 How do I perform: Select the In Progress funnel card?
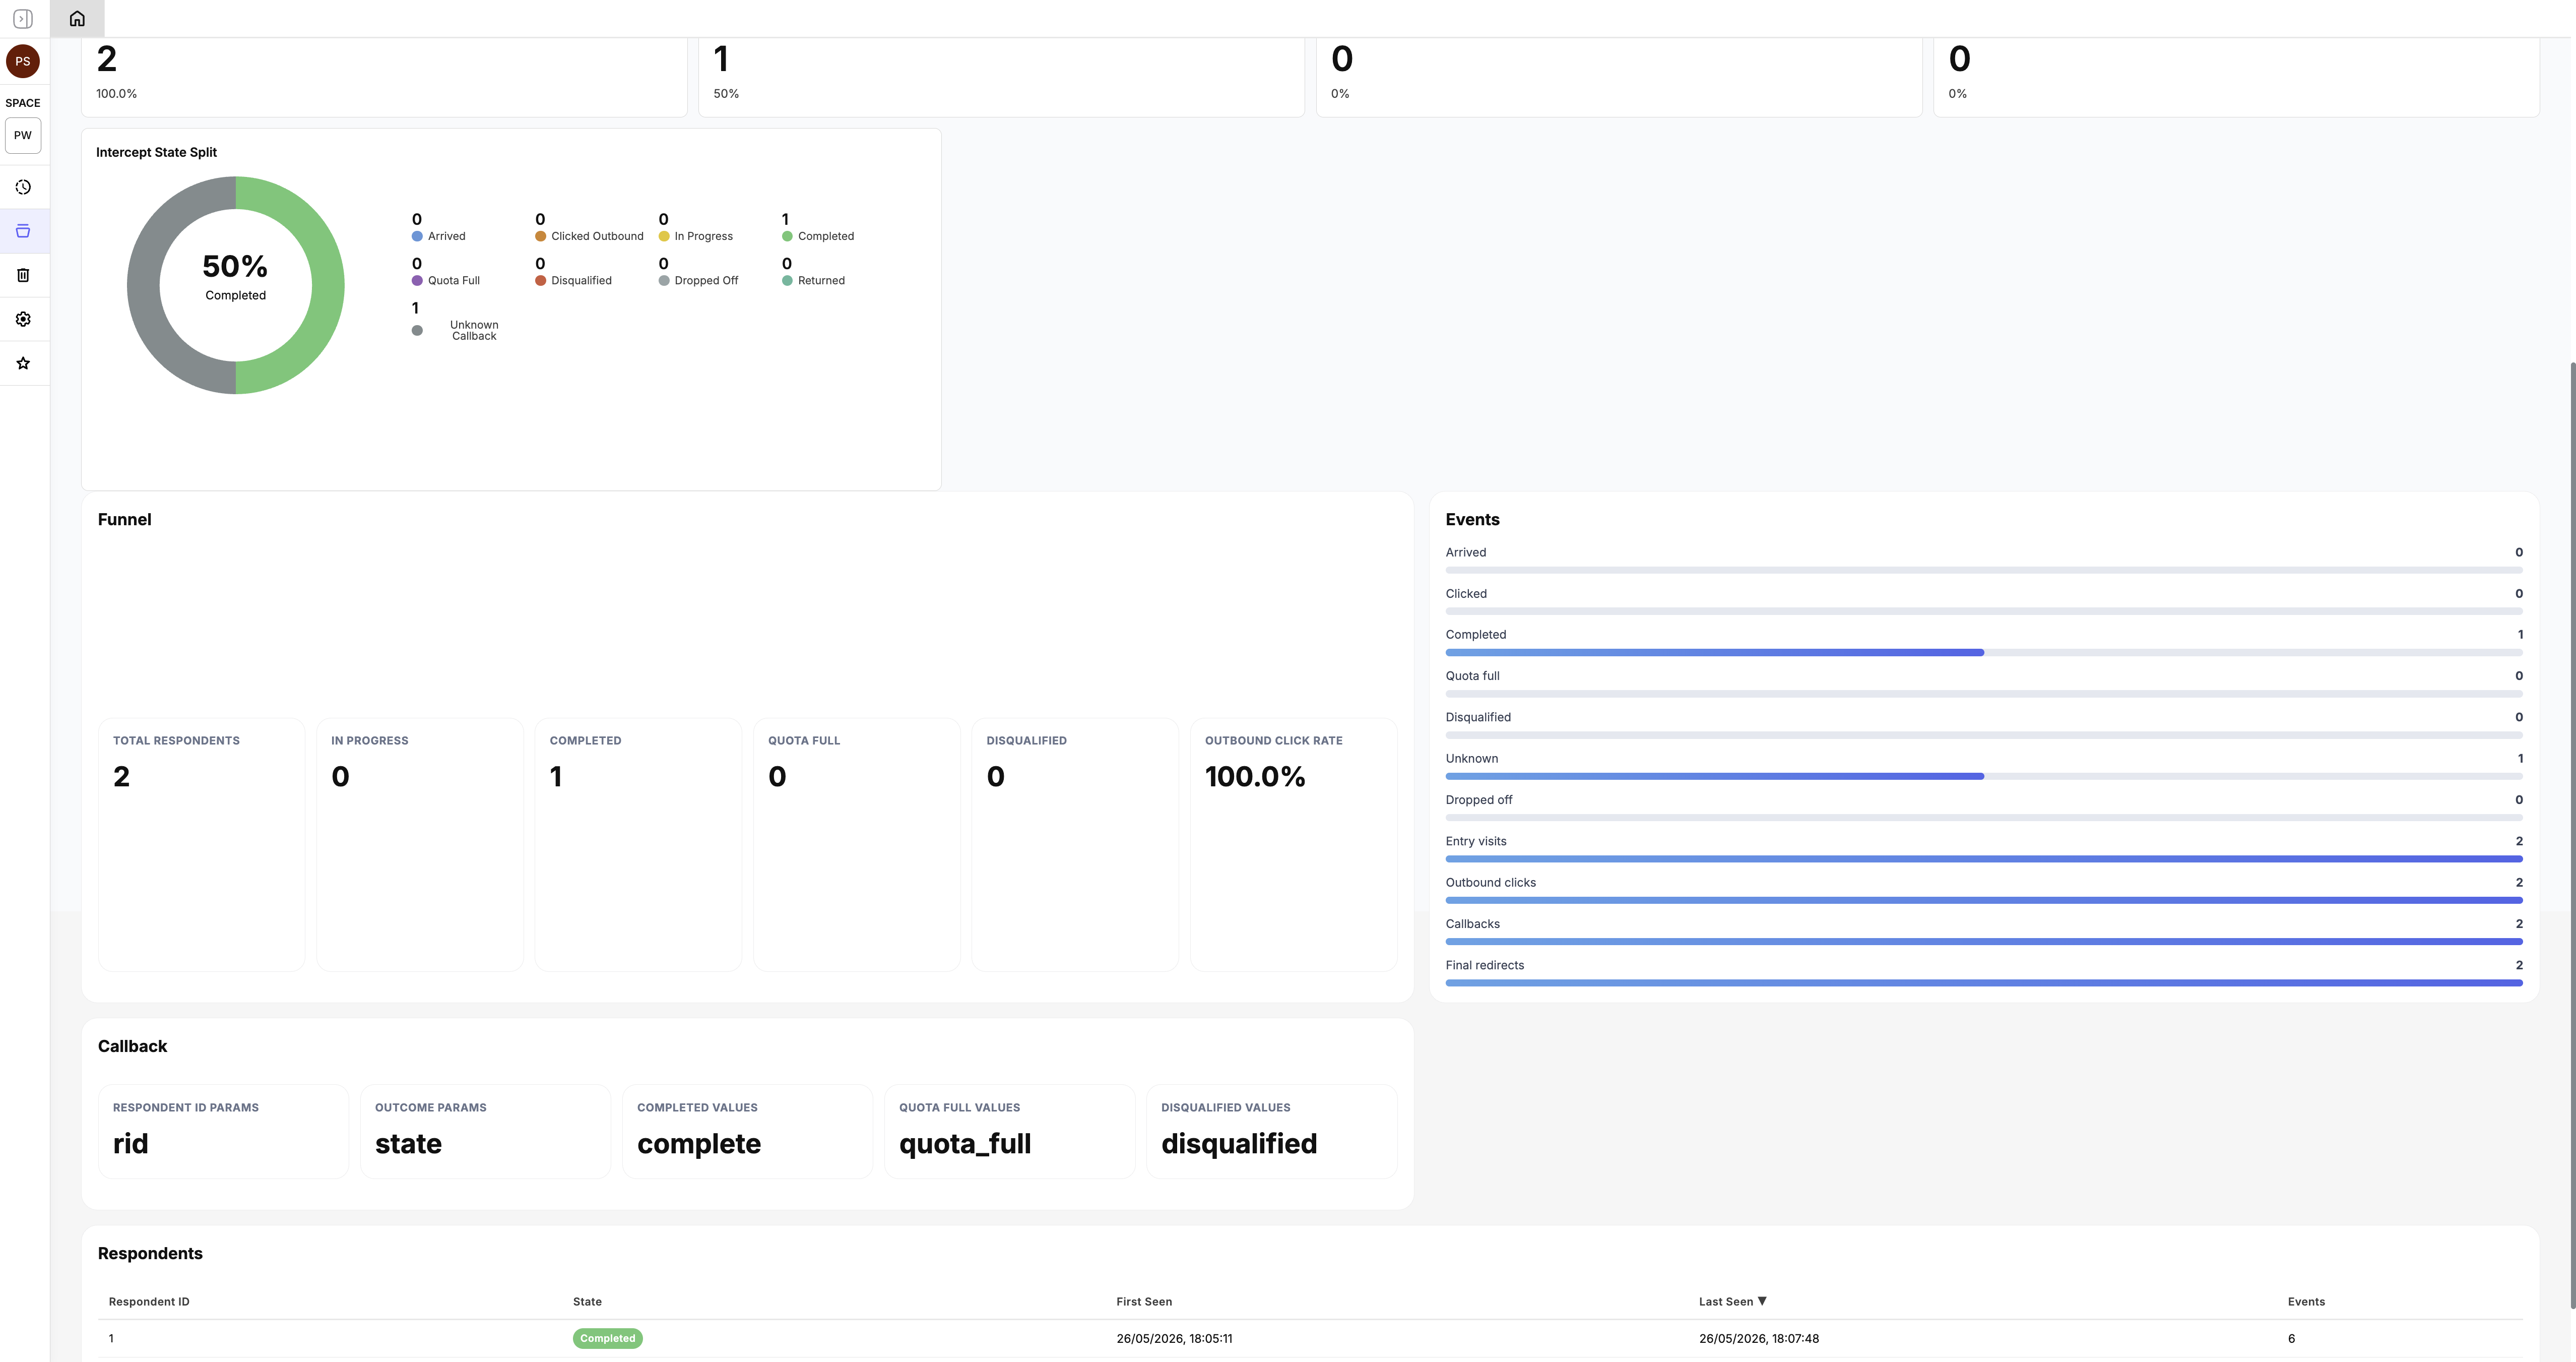(420, 844)
